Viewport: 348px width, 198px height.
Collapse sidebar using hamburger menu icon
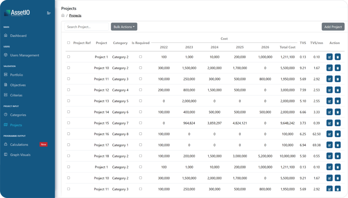49,13
